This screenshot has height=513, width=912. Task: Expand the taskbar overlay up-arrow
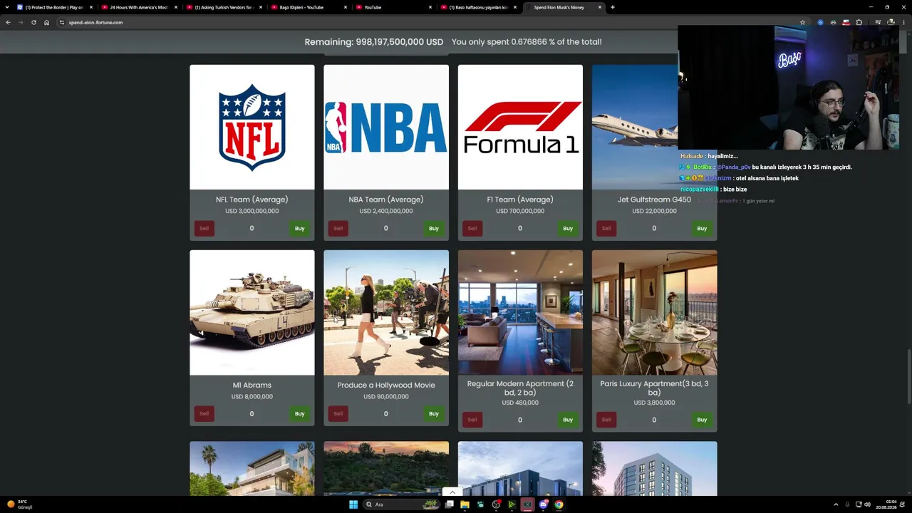click(x=452, y=492)
